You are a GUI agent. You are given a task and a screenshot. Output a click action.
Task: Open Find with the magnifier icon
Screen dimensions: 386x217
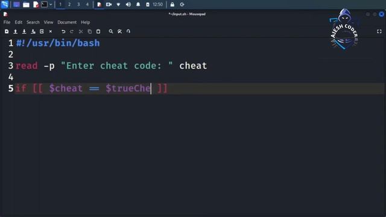click(x=111, y=31)
